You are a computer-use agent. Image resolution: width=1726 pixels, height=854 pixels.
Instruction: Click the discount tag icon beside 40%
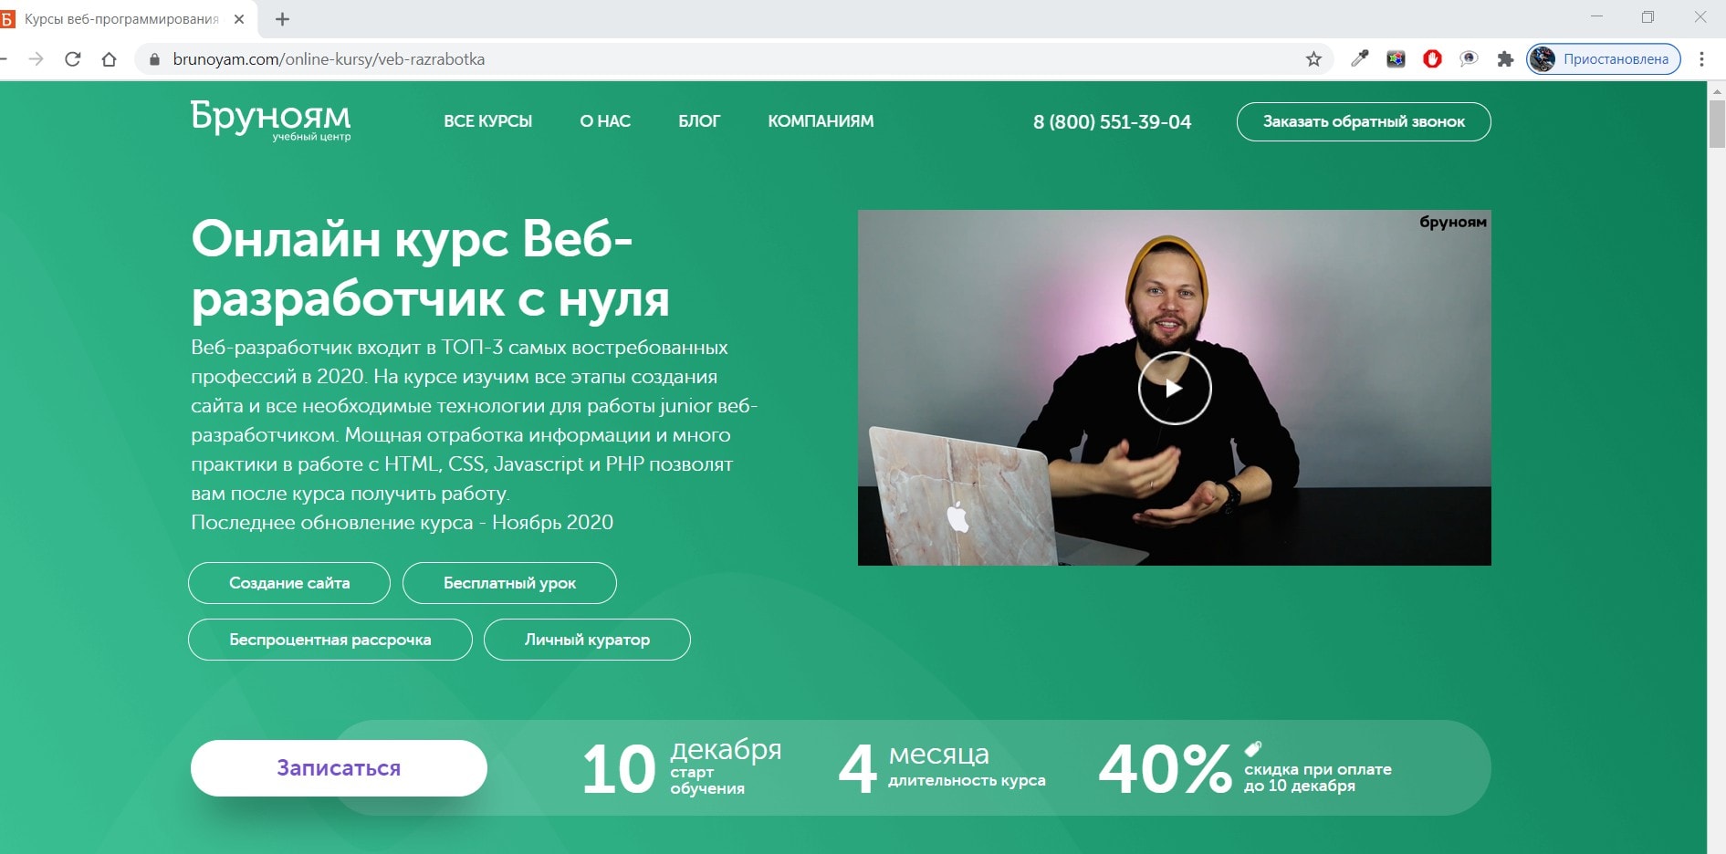coord(1253,748)
